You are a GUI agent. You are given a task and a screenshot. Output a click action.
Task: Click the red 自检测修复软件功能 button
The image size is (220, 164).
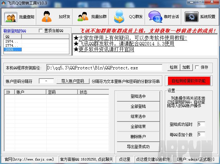(x=189, y=81)
